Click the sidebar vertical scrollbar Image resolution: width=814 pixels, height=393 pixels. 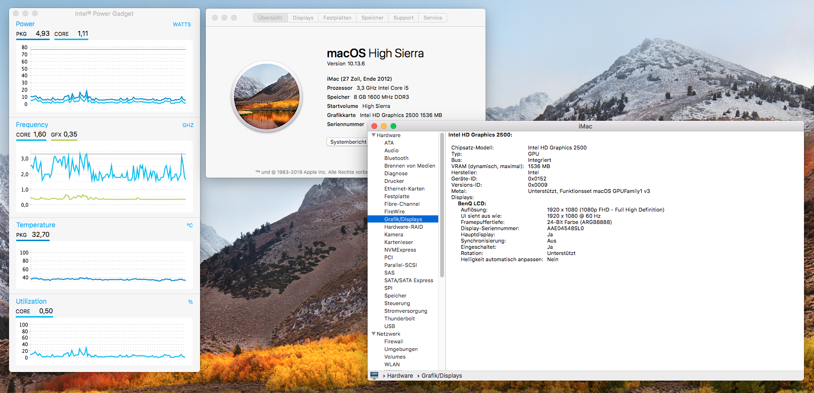(x=442, y=205)
